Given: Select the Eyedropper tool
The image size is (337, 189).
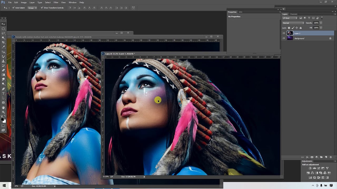Looking at the screenshot, I should click(x=3, y=47).
